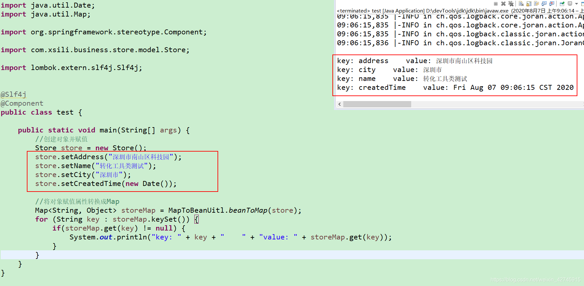
Task: Click the 'key: name' output line
Action: pyautogui.click(x=402, y=79)
